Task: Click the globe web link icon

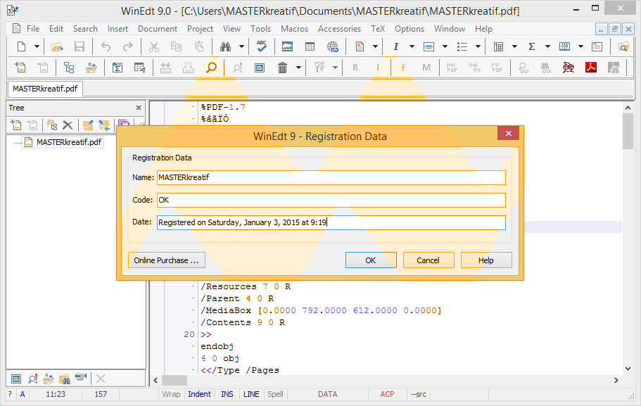Action: point(333,46)
